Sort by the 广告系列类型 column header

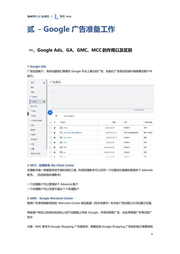tap(148, 122)
